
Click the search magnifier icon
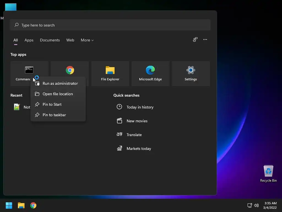click(x=17, y=25)
